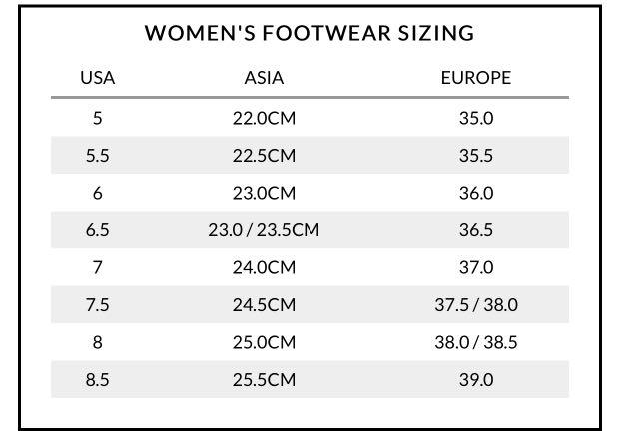Click USA size 5 cell

pos(97,118)
